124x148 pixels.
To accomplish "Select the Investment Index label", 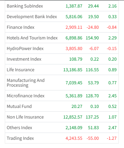I will pos(24,59).
